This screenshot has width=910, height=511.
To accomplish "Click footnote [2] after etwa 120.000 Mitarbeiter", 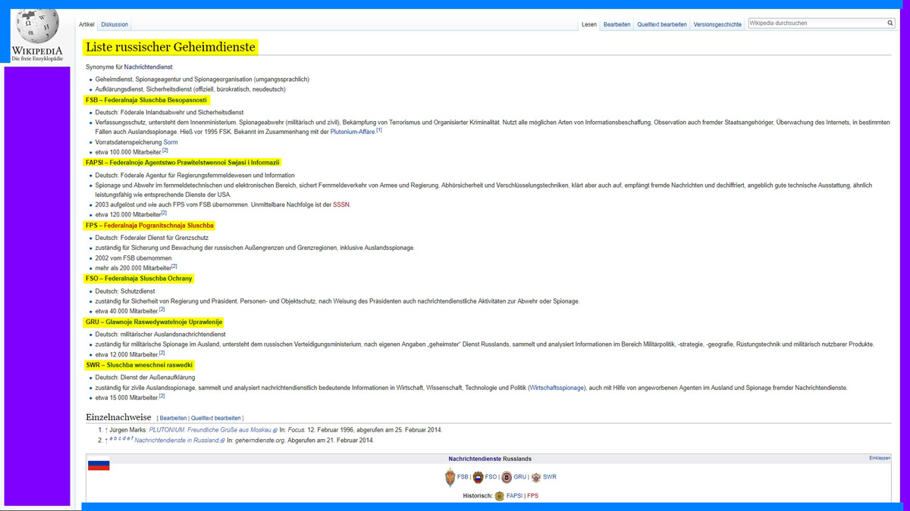I will [x=165, y=213].
